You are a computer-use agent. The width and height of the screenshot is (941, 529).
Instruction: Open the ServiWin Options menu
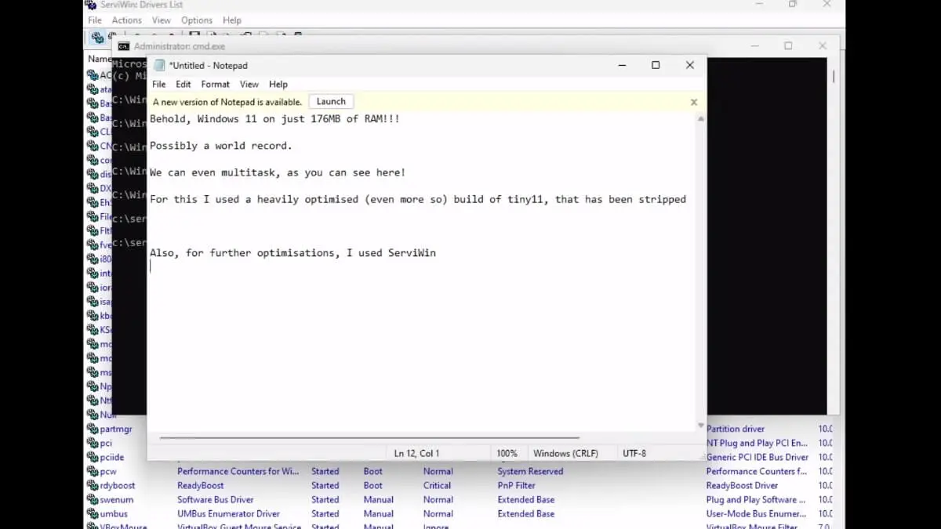[x=196, y=20]
